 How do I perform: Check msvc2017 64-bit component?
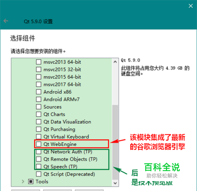pyautogui.click(x=39, y=84)
